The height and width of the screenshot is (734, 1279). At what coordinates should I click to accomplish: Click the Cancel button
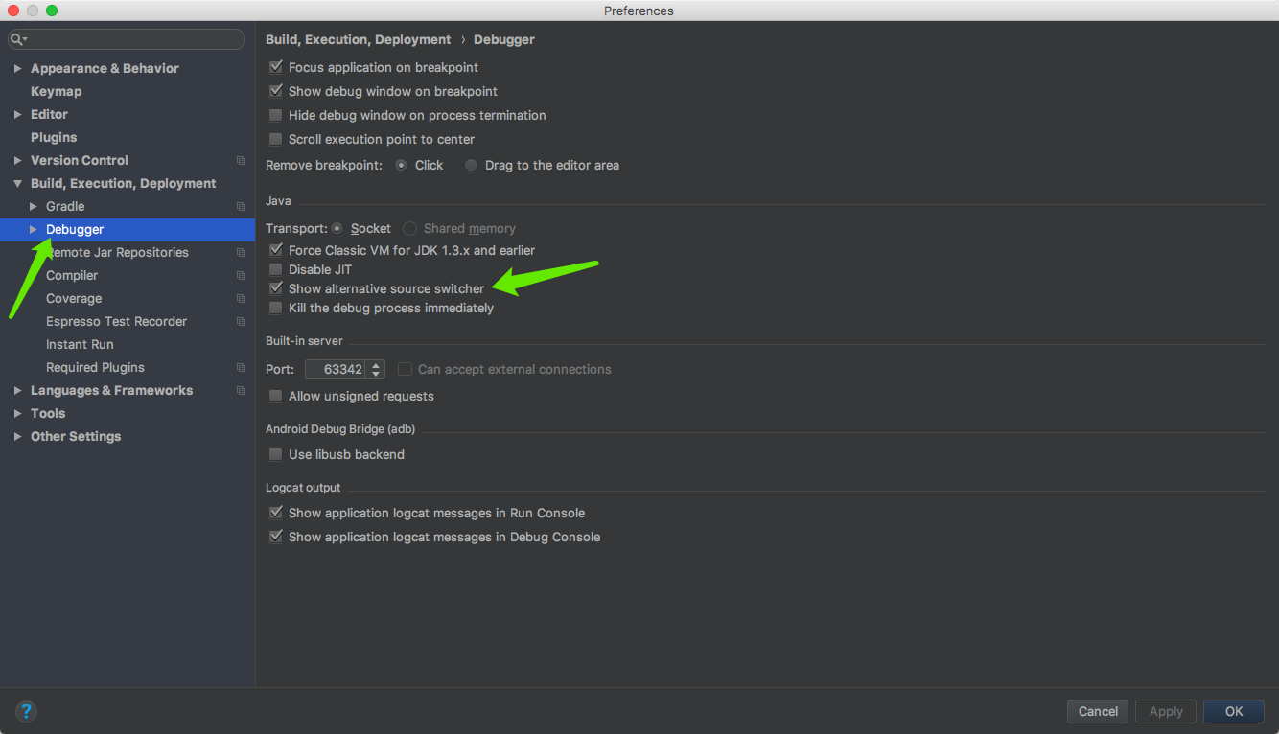tap(1098, 711)
